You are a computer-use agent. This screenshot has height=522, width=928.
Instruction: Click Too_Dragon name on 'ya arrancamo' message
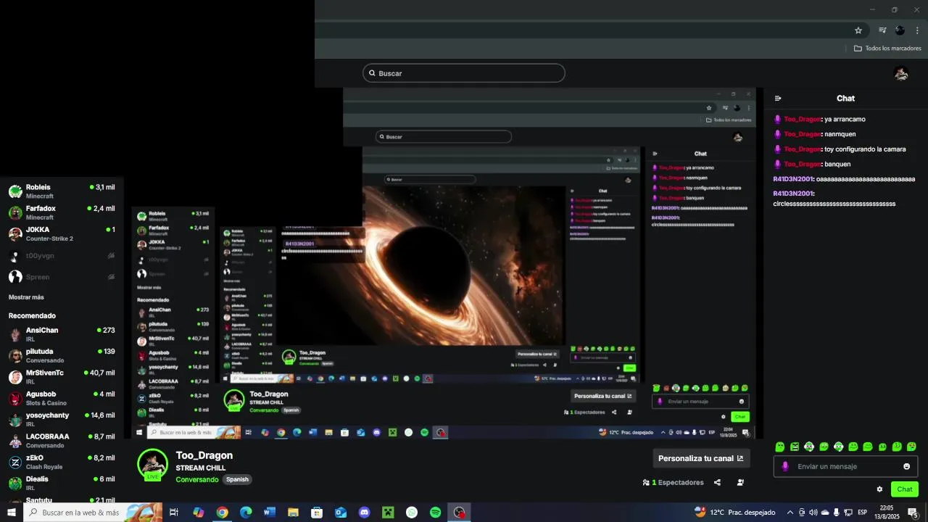tap(802, 119)
